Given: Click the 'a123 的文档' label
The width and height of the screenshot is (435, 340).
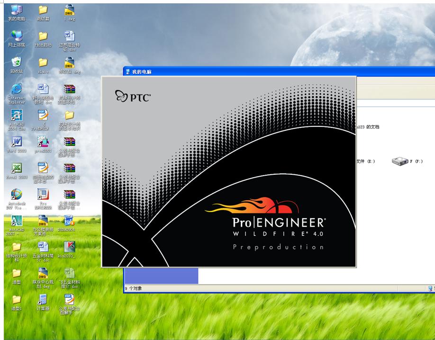Looking at the screenshot, I should pos(368,127).
